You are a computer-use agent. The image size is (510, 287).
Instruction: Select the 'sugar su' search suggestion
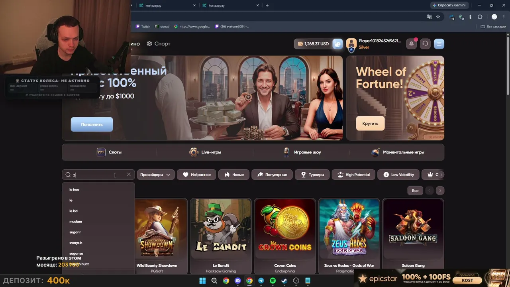[76, 254]
